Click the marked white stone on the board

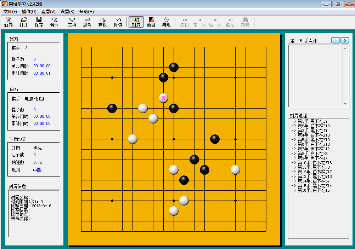(x=163, y=98)
